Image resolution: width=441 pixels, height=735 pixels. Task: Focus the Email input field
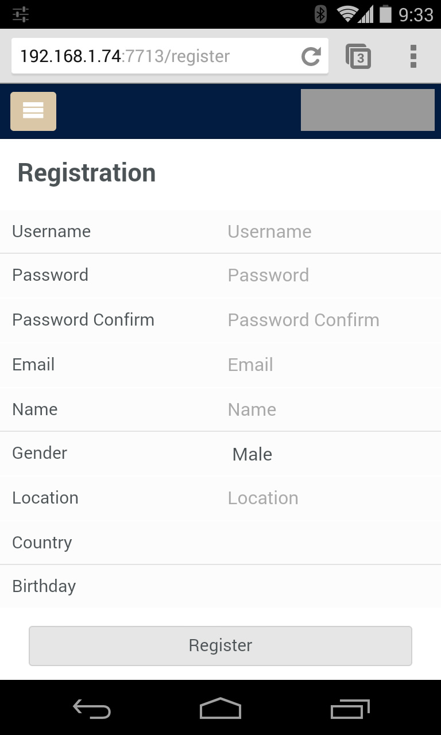coord(327,365)
